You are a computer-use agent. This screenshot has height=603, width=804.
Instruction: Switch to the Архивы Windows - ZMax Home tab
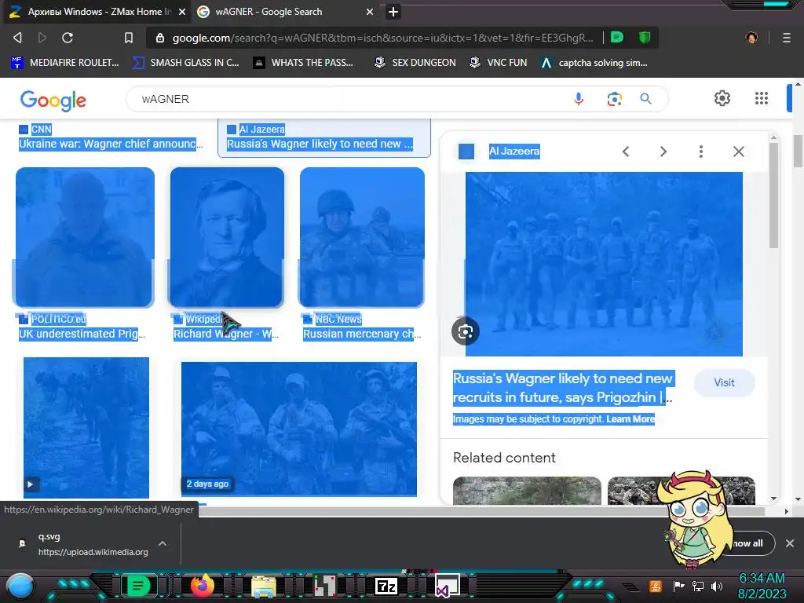[x=96, y=11]
